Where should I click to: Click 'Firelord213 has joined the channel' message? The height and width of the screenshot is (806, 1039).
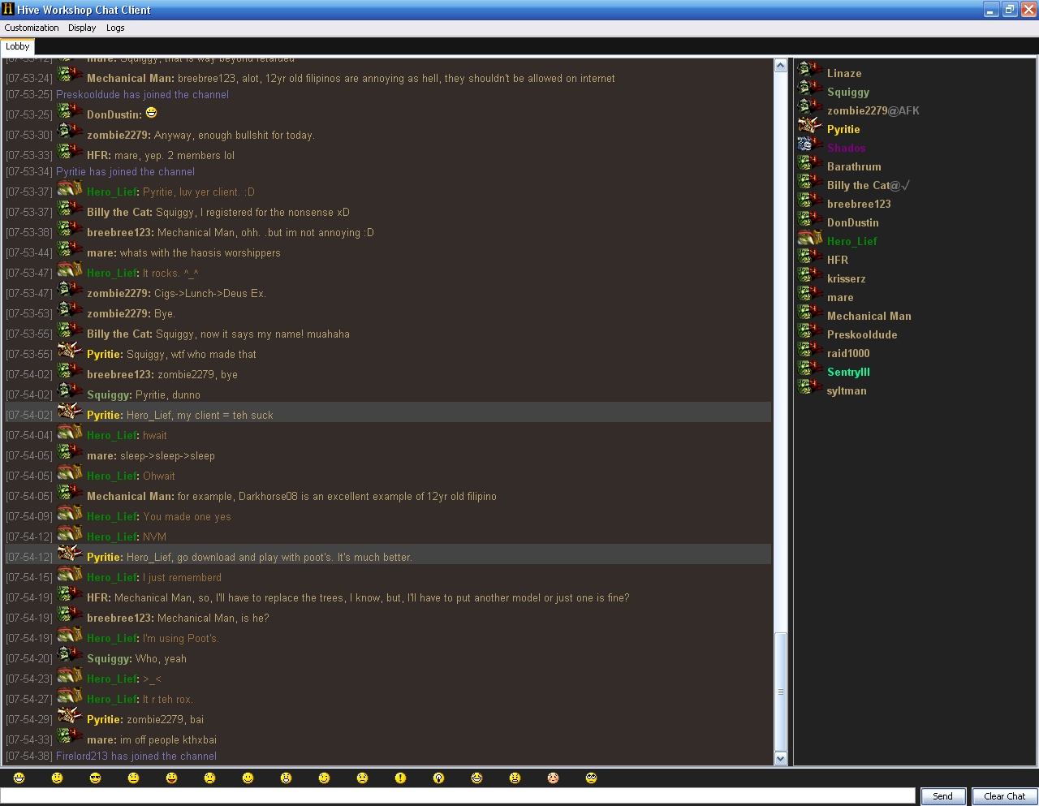coord(136,756)
